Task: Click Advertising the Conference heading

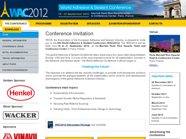Action: [x=160, y=134]
